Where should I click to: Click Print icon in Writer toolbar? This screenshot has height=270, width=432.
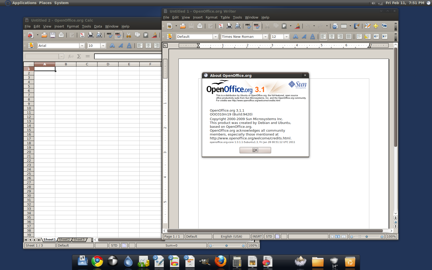coord(229,26)
